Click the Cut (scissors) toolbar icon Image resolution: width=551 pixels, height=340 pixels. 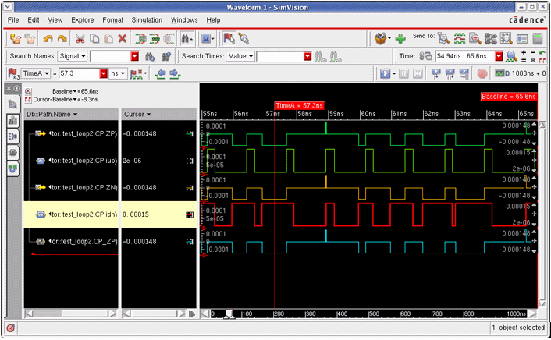(80, 38)
